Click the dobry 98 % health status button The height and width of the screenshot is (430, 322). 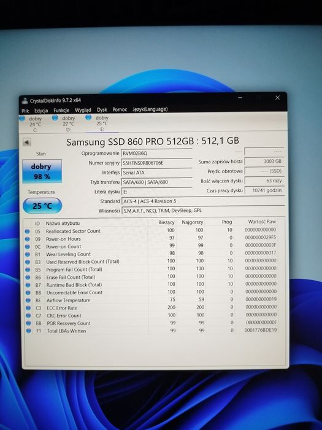42,171
